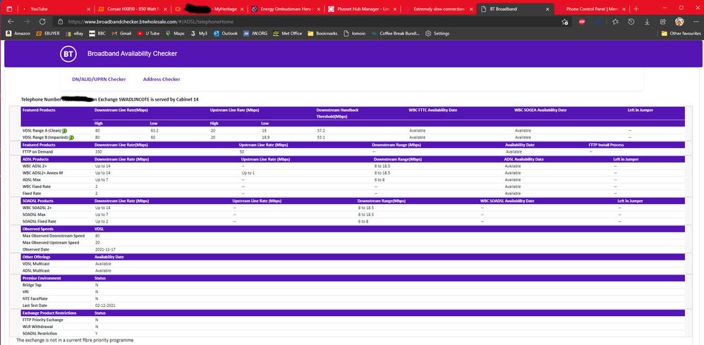Click info icon beside VDSL Range B (Impacted)
The width and height of the screenshot is (704, 345).
tap(71, 137)
